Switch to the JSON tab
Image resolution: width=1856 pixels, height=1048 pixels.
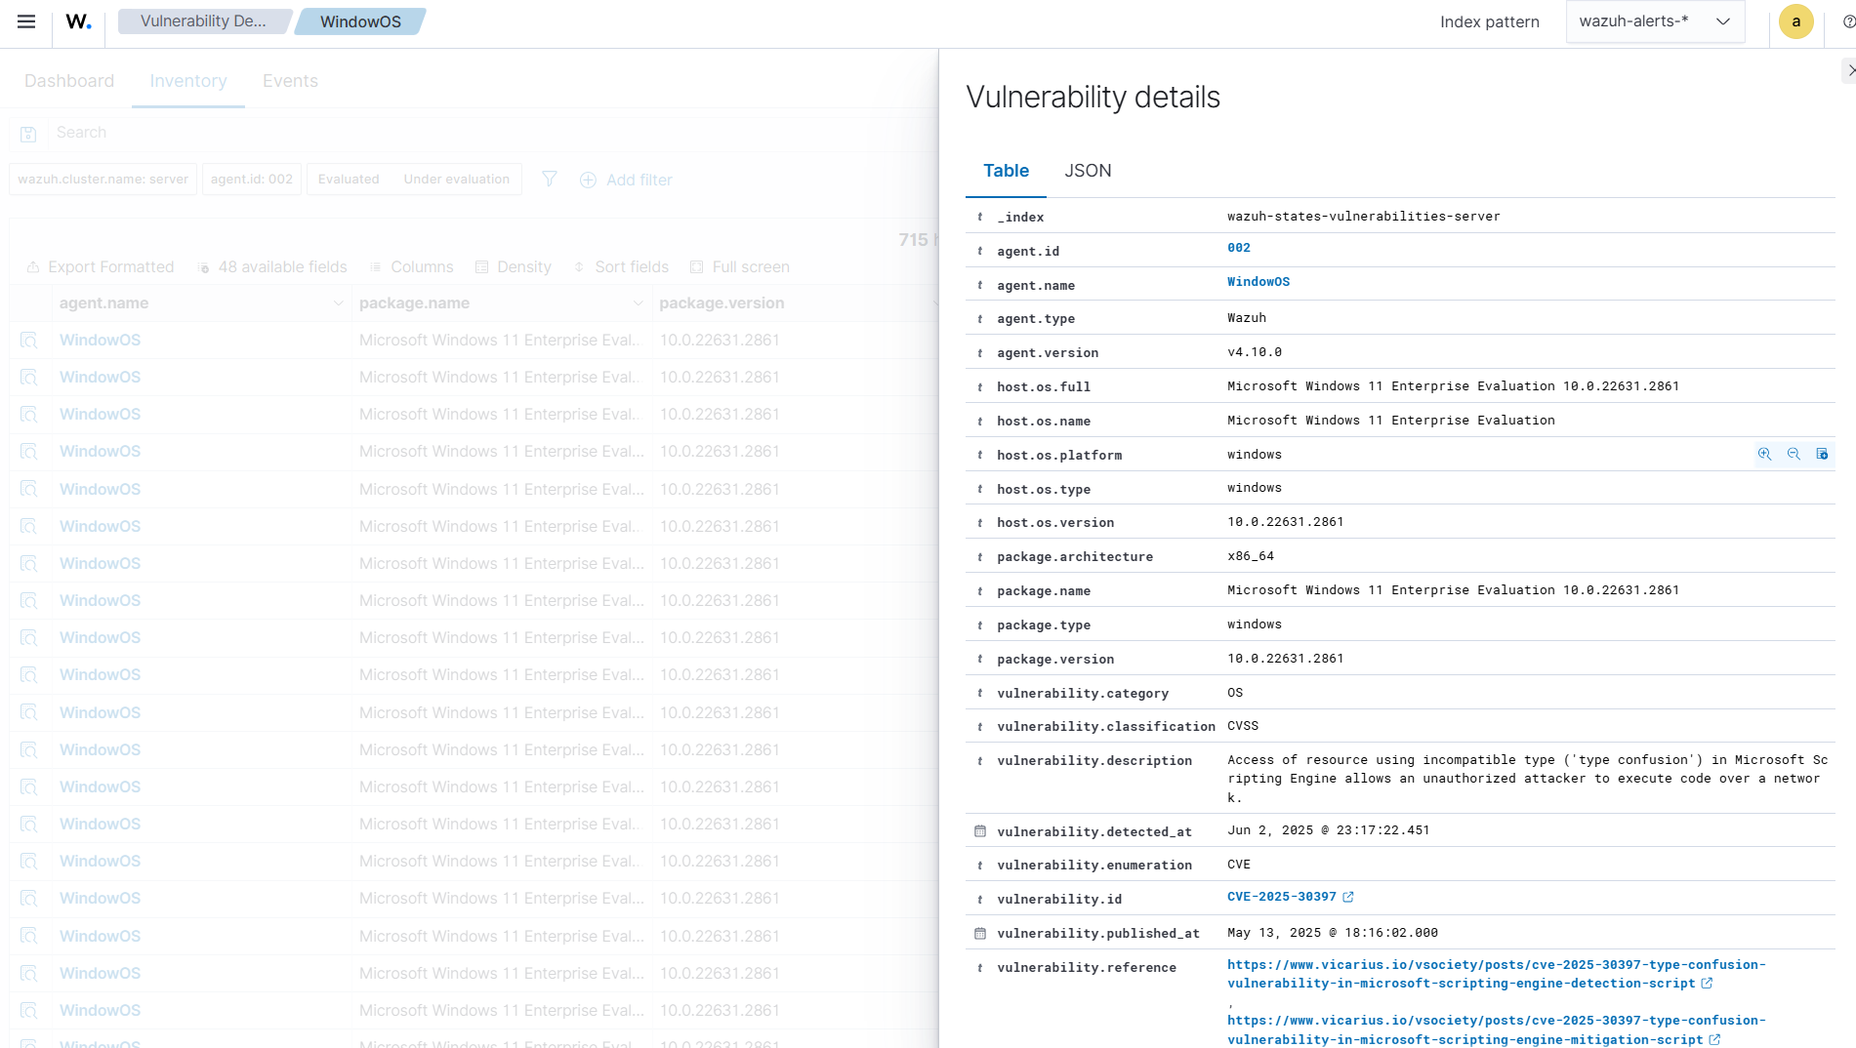click(1087, 170)
